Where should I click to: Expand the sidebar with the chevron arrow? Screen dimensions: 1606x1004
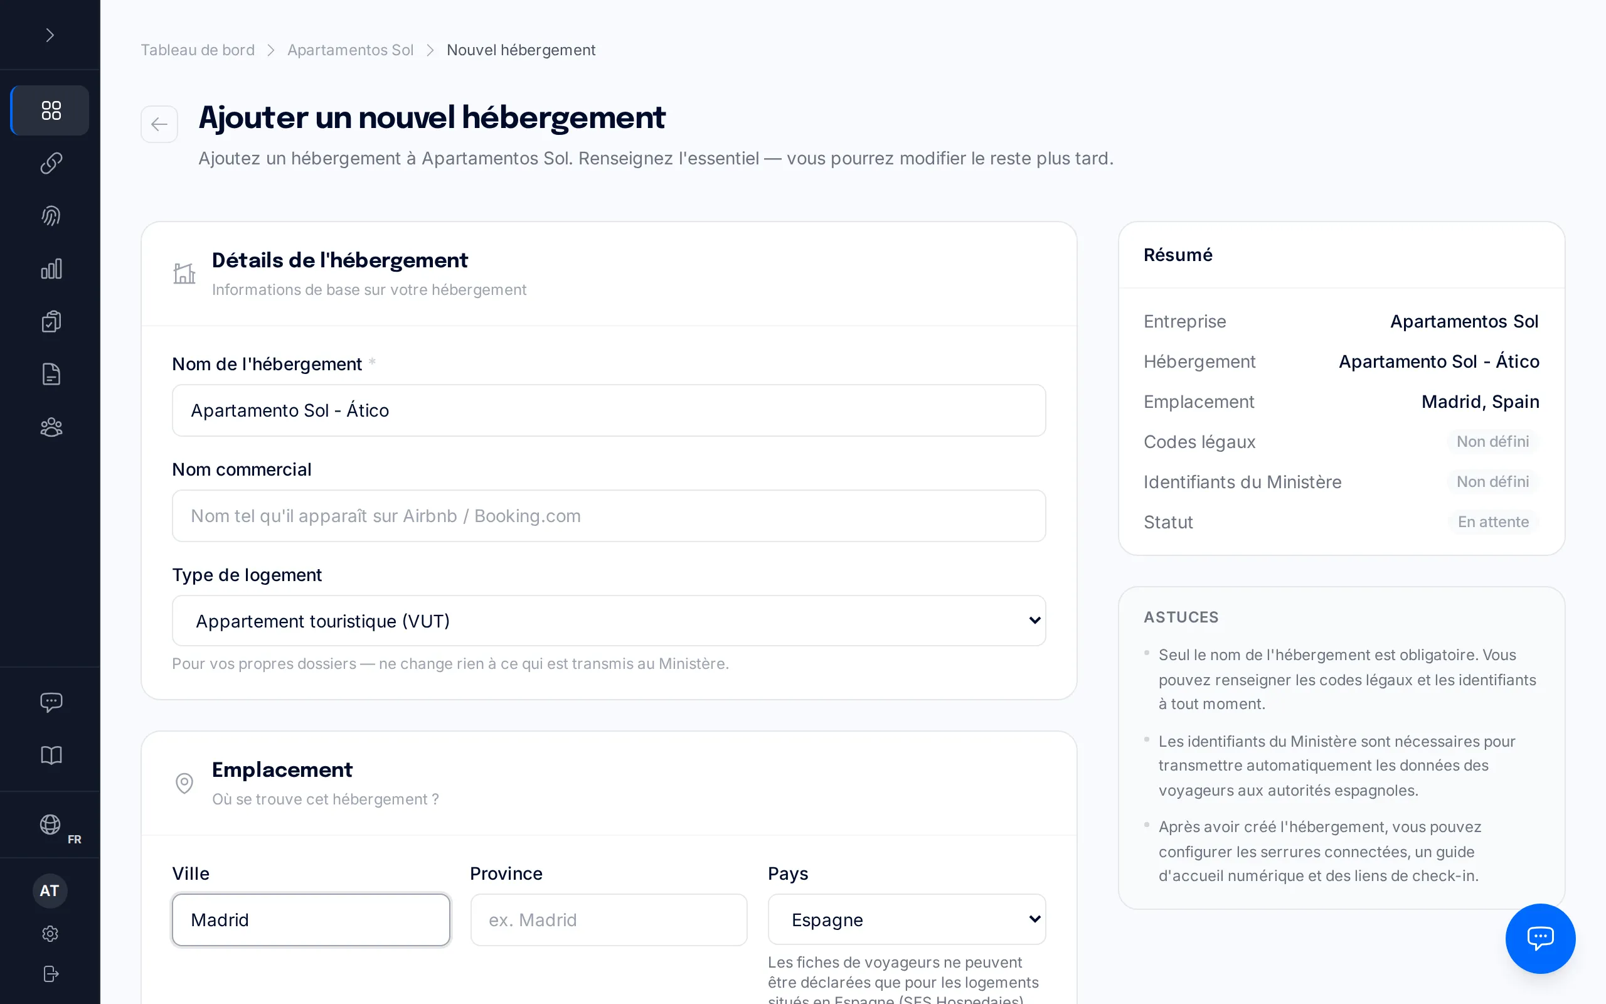(50, 35)
